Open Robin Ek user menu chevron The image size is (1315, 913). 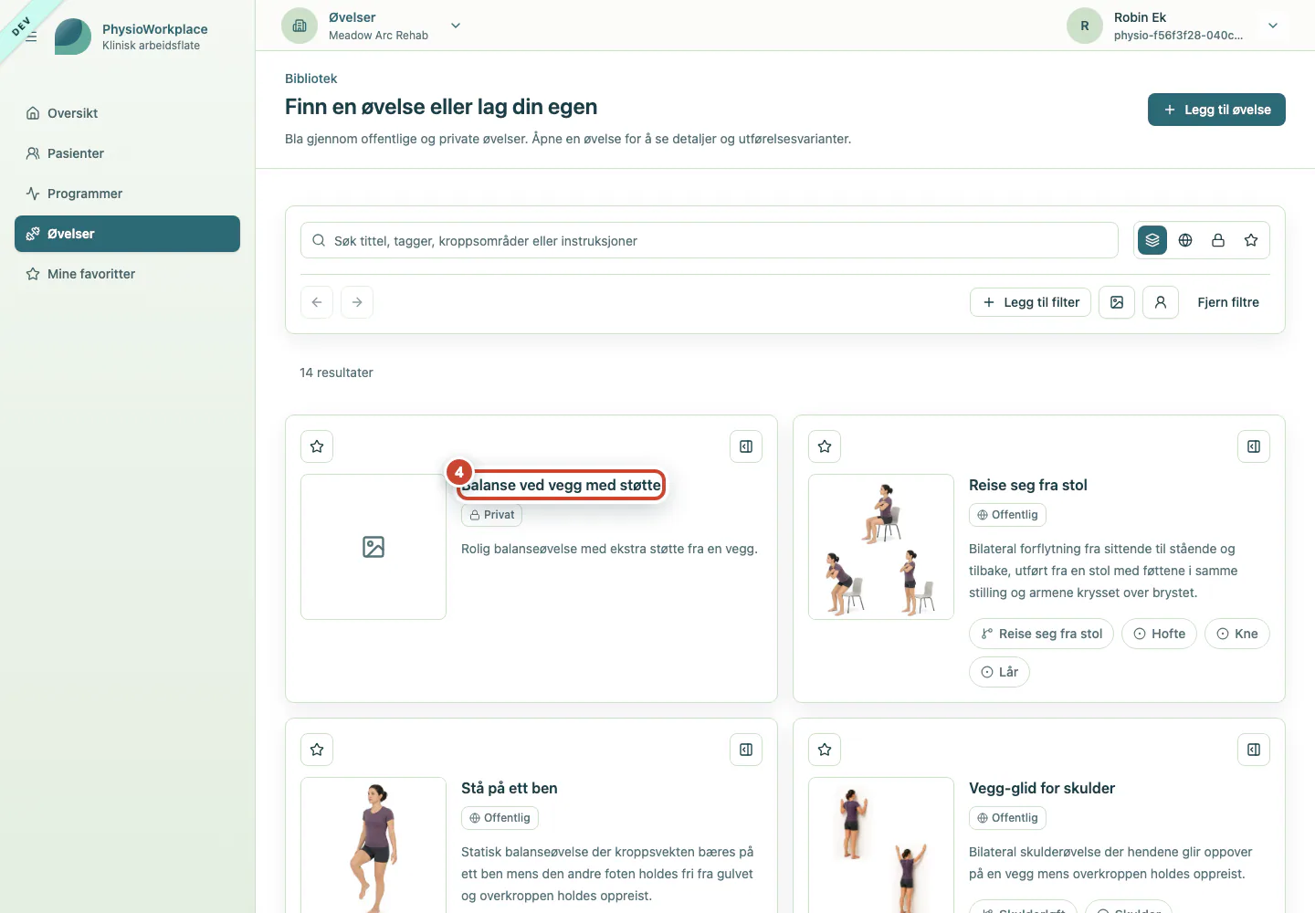[x=1273, y=26]
